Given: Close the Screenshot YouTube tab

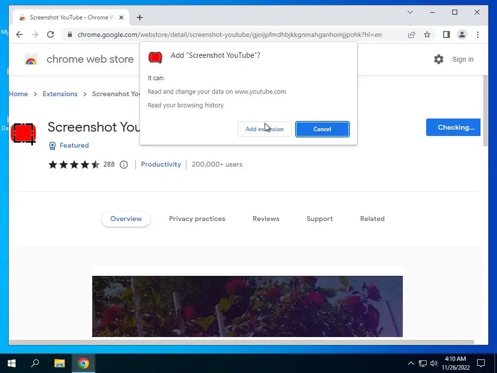Looking at the screenshot, I should coord(121,17).
